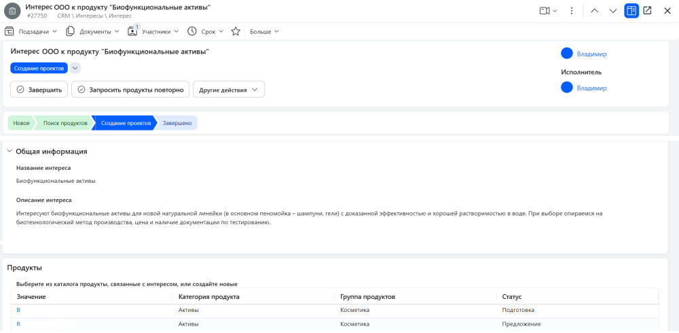Open the three-dot options menu

[572, 11]
